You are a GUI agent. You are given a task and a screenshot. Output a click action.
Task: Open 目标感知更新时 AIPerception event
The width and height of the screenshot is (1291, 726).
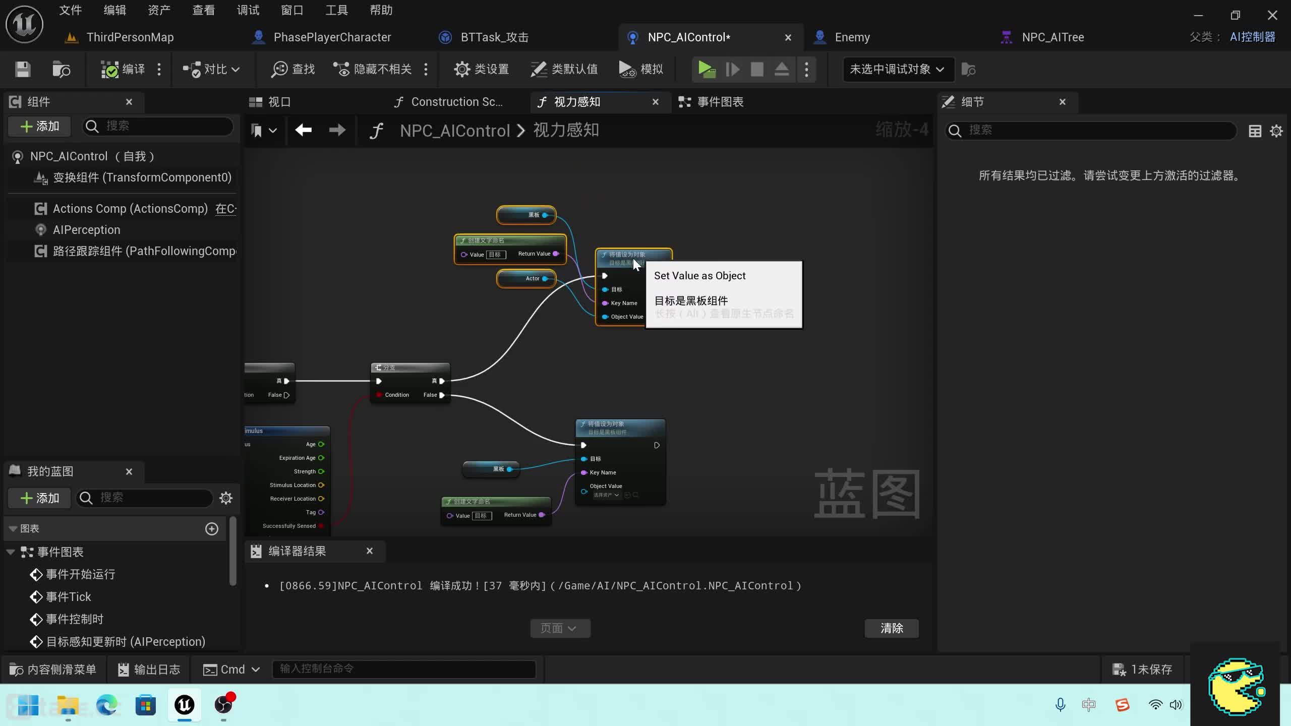tap(126, 642)
